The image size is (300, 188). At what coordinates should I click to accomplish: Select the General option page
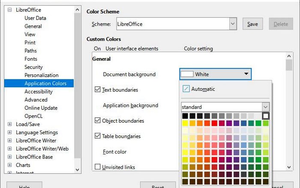pyautogui.click(x=33, y=26)
